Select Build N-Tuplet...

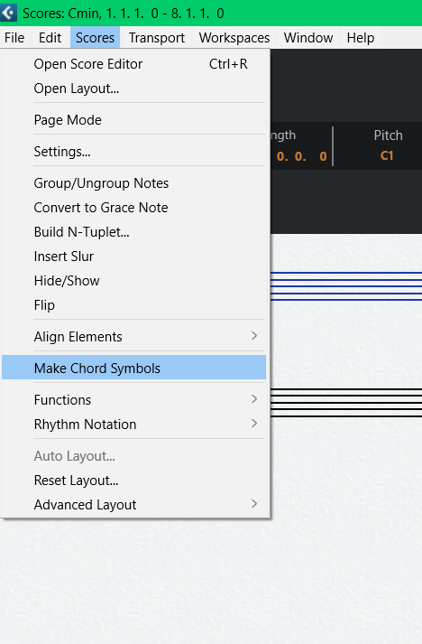pyautogui.click(x=133, y=232)
